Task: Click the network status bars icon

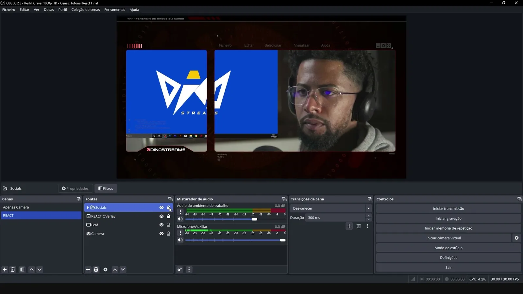Action: coord(413,279)
